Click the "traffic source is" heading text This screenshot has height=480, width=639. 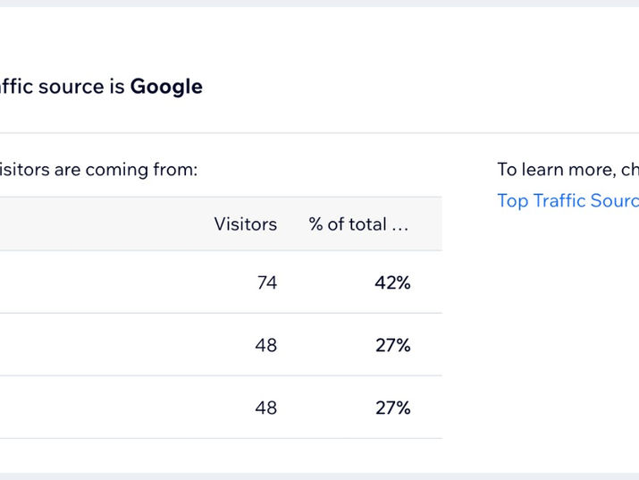pos(62,87)
